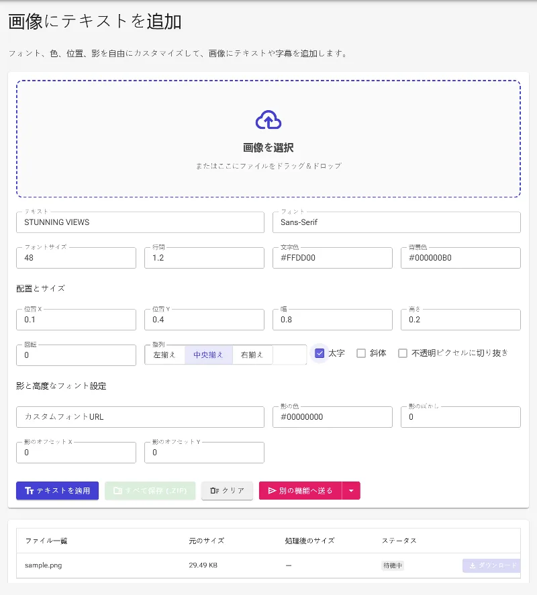This screenshot has height=595, width=537.
Task: Focus the テキスト field containing STUNNING VIEWS
Action: click(140, 222)
